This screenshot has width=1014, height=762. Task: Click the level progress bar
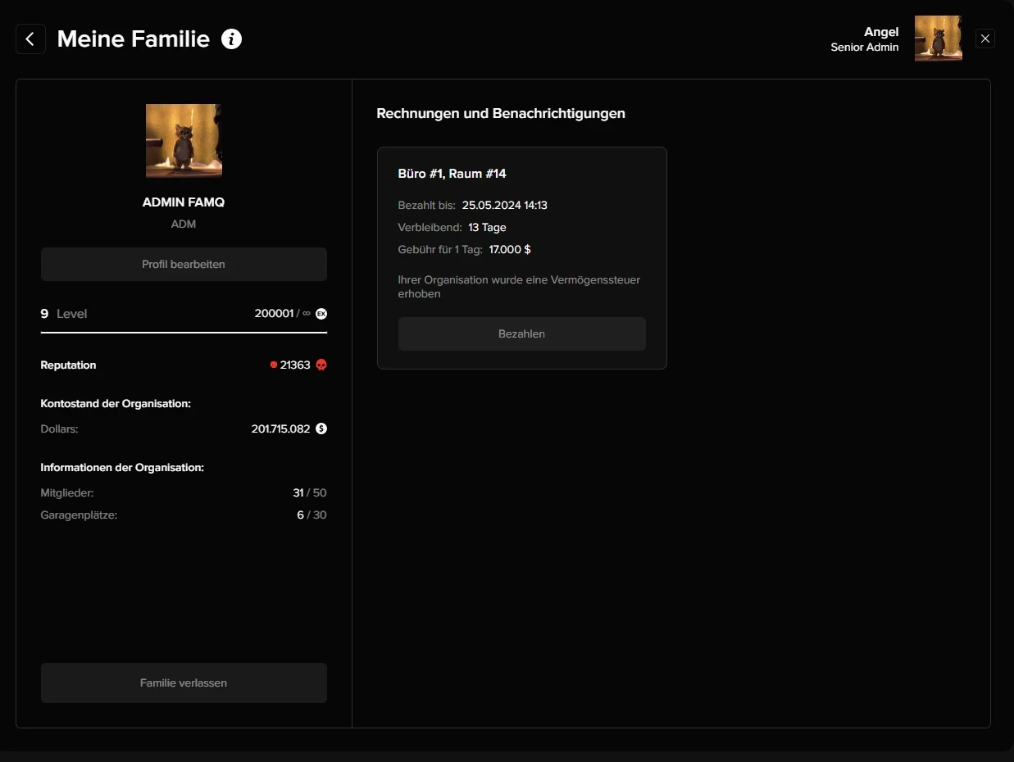pyautogui.click(x=184, y=333)
